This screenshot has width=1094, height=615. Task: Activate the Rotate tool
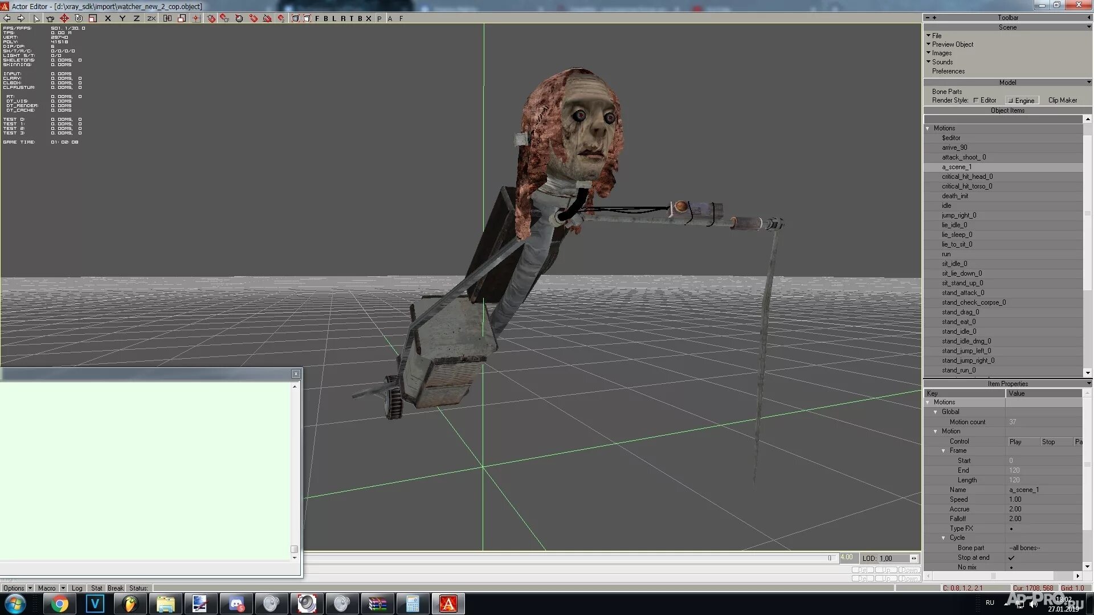[x=79, y=18]
